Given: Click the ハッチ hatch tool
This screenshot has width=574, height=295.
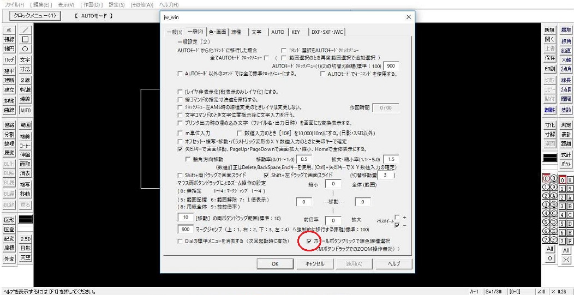Looking at the screenshot, I should click(9, 60).
